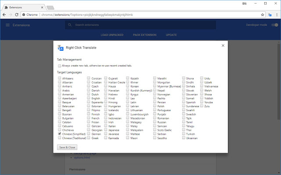This screenshot has width=281, height=175.
Task: Check the Polish language option
Action: tap(155, 106)
